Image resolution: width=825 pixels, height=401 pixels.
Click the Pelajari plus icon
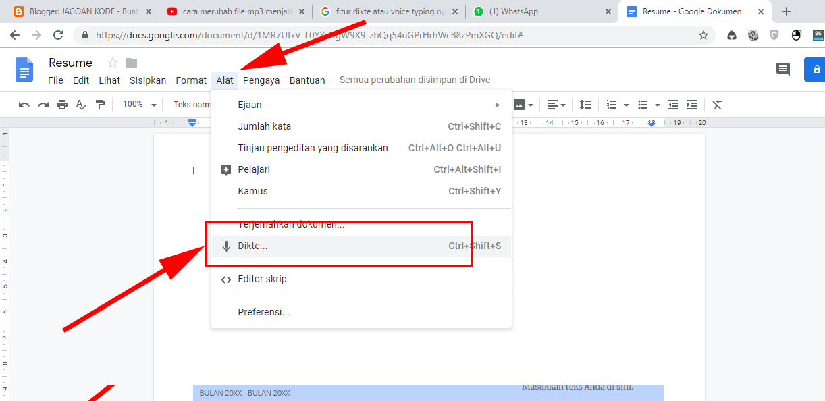(x=226, y=170)
